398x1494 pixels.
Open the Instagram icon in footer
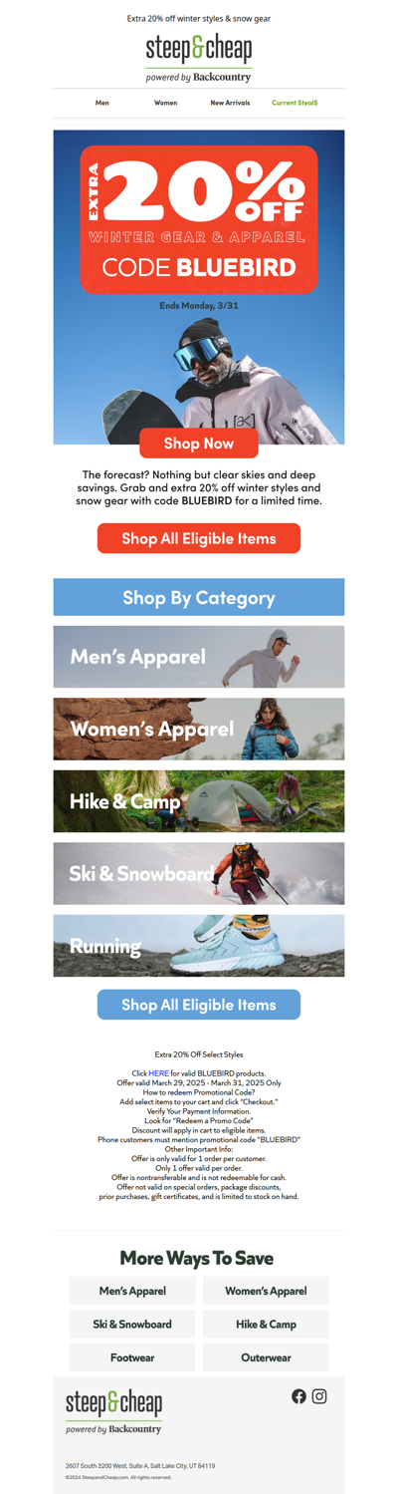319,1396
